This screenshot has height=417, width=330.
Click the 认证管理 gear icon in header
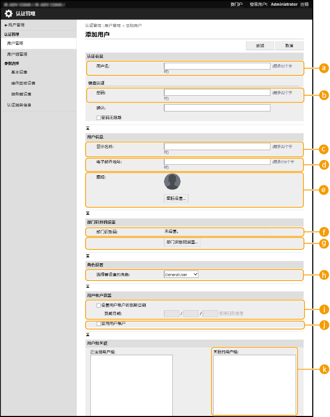pos(9,14)
